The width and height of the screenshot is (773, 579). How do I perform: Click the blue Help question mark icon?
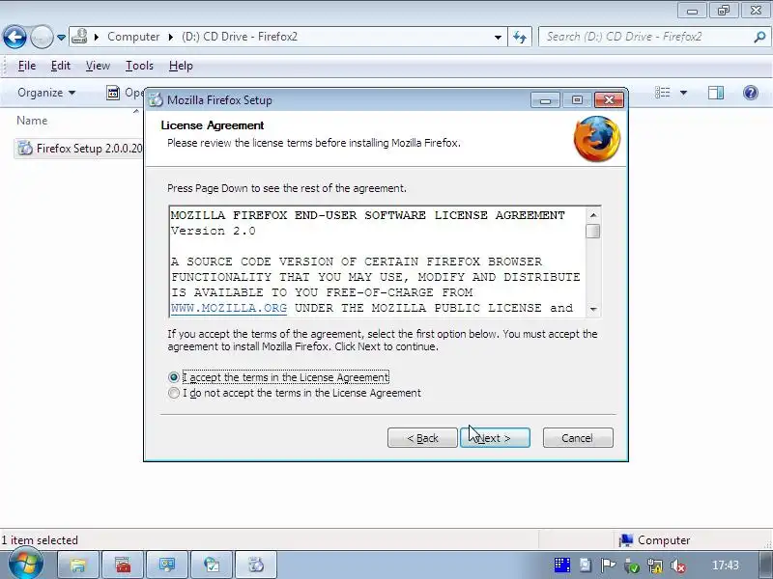pyautogui.click(x=751, y=93)
